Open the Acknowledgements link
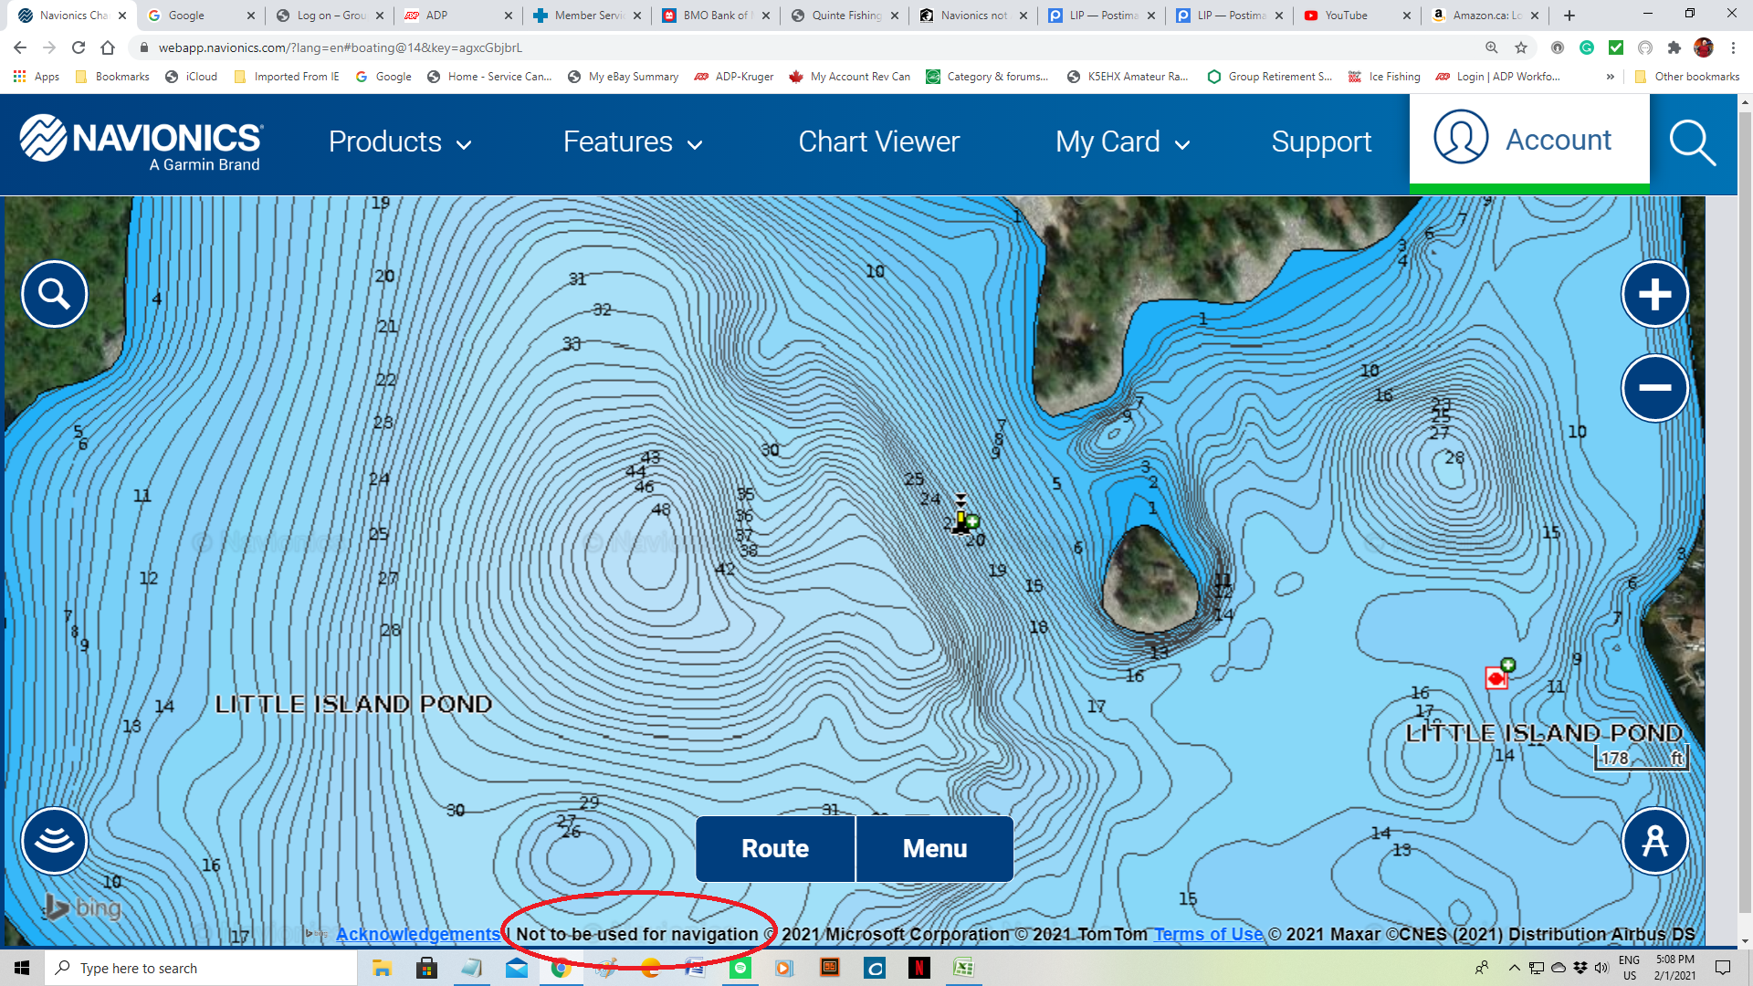The image size is (1753, 986). [x=418, y=934]
